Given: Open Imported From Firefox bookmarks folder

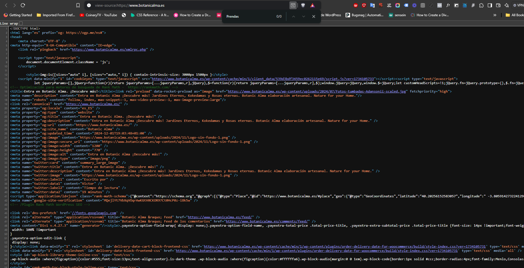Looking at the screenshot, I should tap(56, 15).
